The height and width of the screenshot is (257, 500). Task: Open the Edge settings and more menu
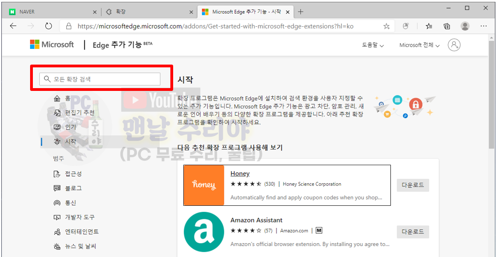pyautogui.click(x=483, y=26)
